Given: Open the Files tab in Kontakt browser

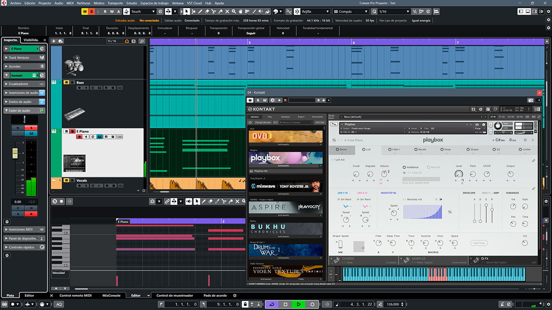Looking at the screenshot, I should [270, 117].
